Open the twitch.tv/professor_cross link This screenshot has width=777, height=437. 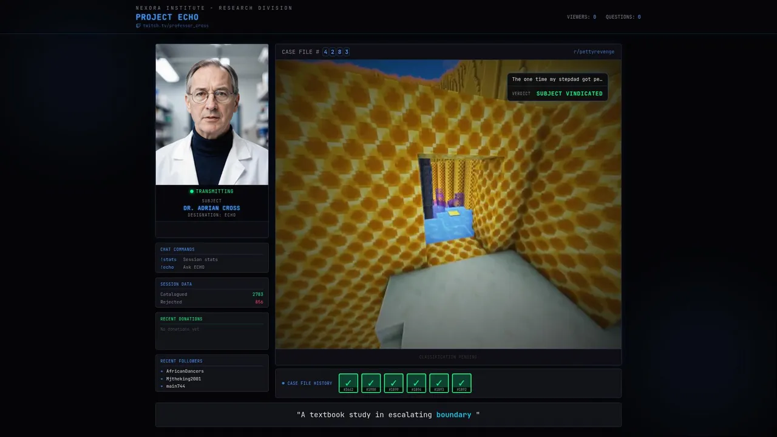[175, 26]
